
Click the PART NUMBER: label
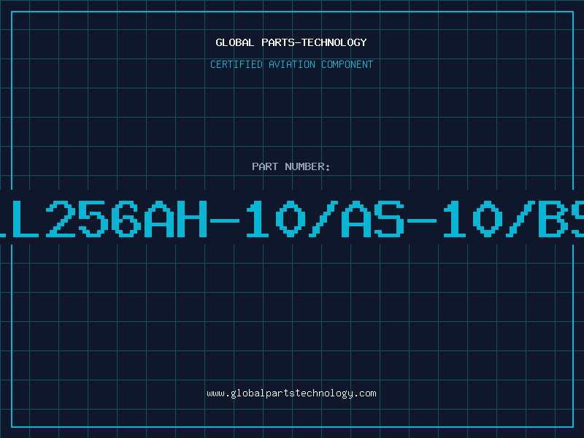point(291,166)
